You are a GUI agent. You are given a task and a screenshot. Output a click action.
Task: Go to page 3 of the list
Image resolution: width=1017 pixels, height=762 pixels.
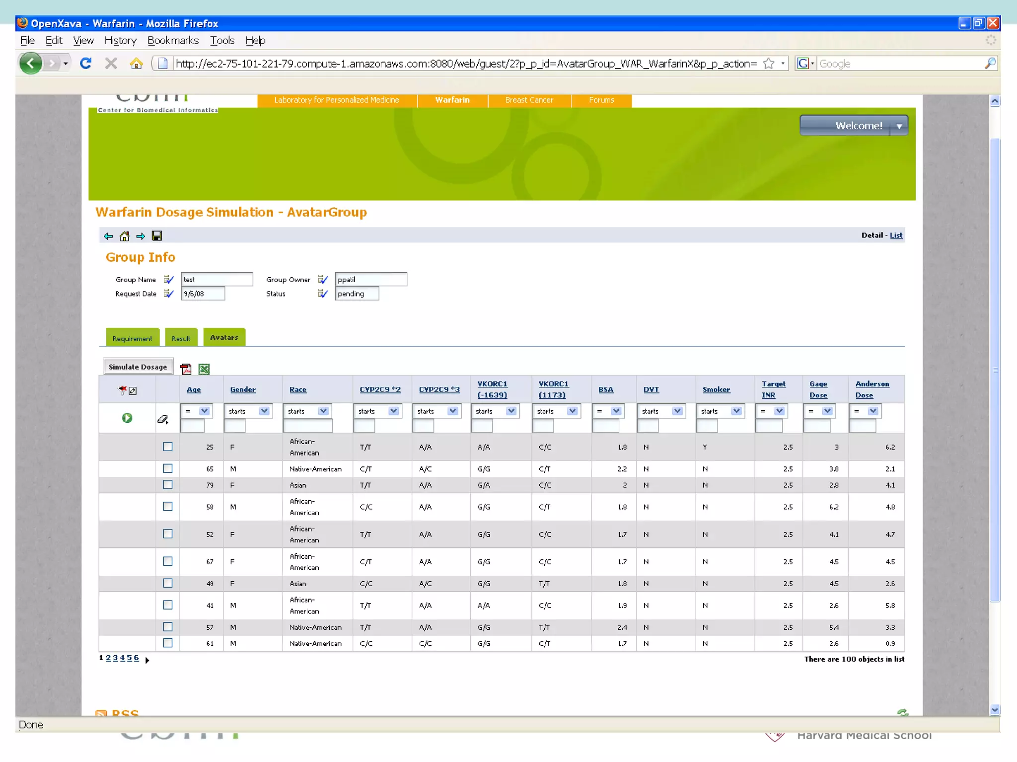[x=115, y=658]
